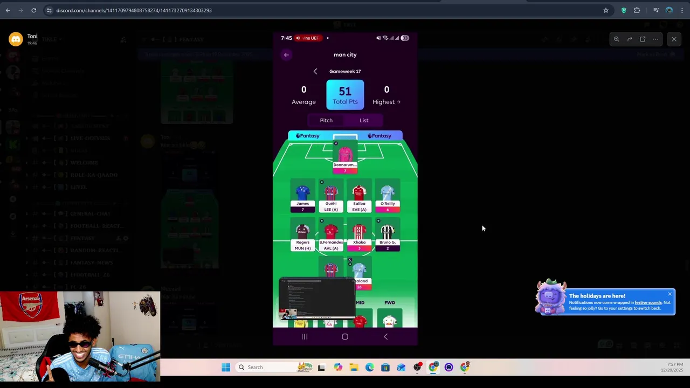Image resolution: width=690 pixels, height=388 pixels.
Task: Open Microsoft Store from the taskbar
Action: [x=385, y=368]
